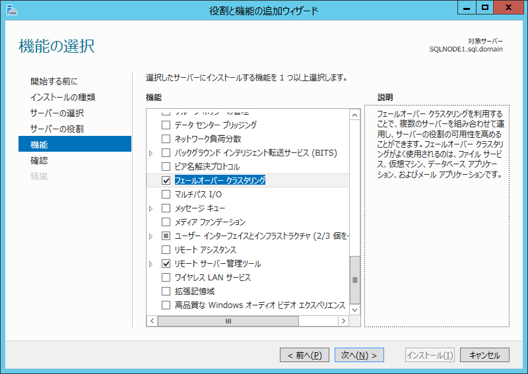
Task: Open the インストールの種類 wizard step
Action: click(63, 97)
